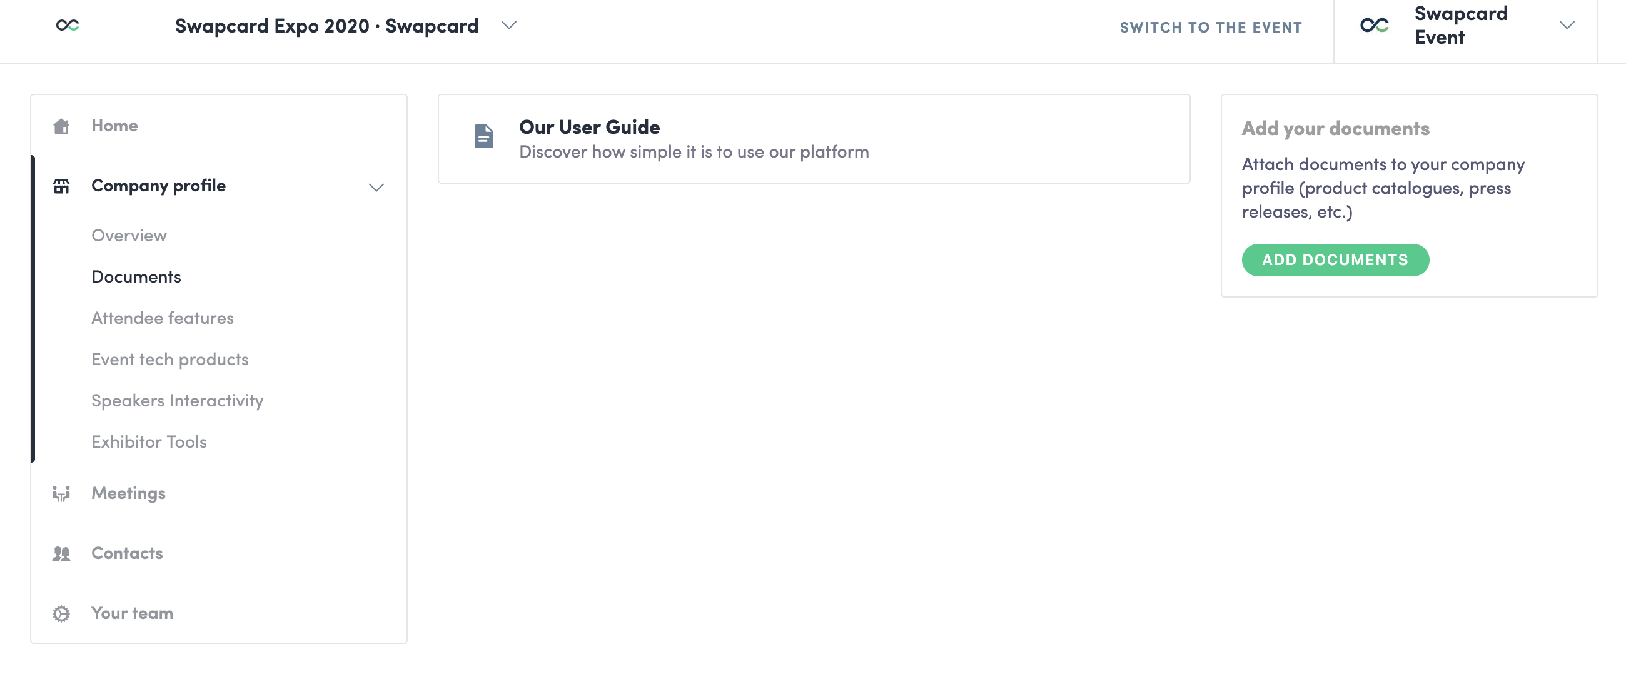Open the Overview submenu item
Screen dimensions: 1626x694
click(x=129, y=235)
